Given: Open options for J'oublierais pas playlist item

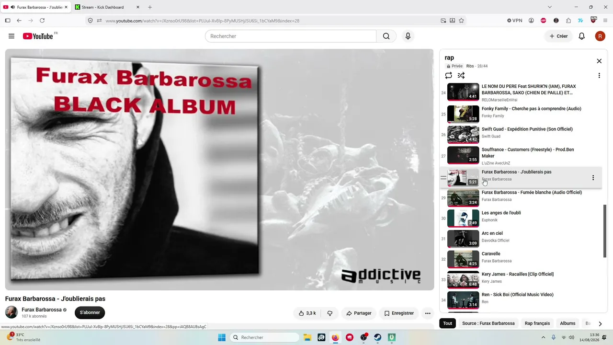Looking at the screenshot, I should click(593, 178).
